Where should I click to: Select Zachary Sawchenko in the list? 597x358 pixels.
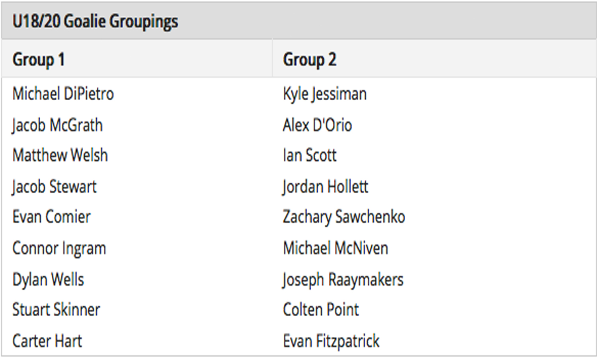(344, 217)
